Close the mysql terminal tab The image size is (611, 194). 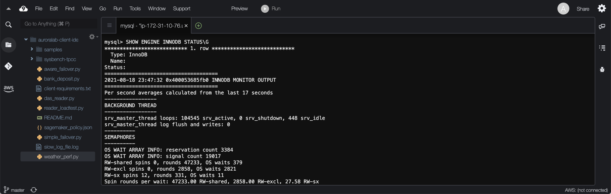[x=186, y=26]
